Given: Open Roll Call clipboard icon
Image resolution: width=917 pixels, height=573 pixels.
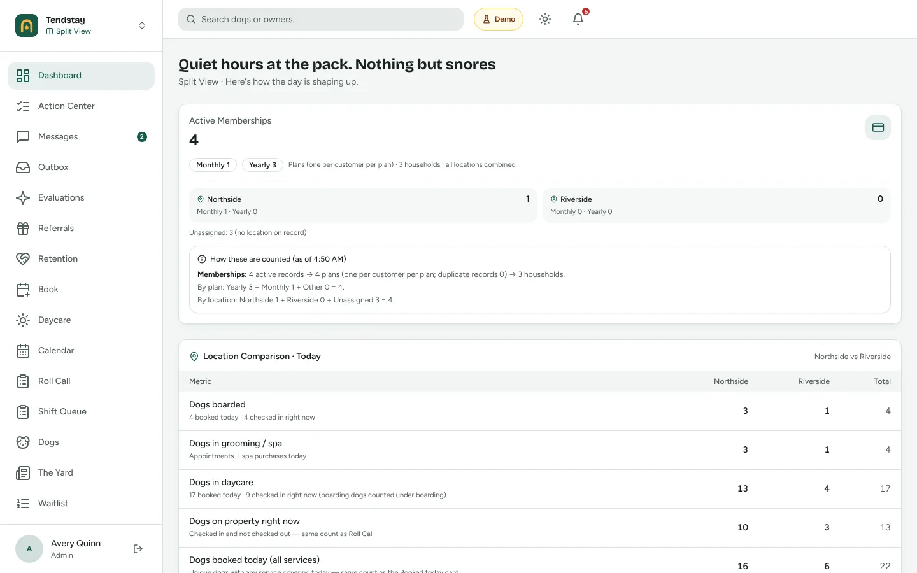Looking at the screenshot, I should click(x=23, y=381).
